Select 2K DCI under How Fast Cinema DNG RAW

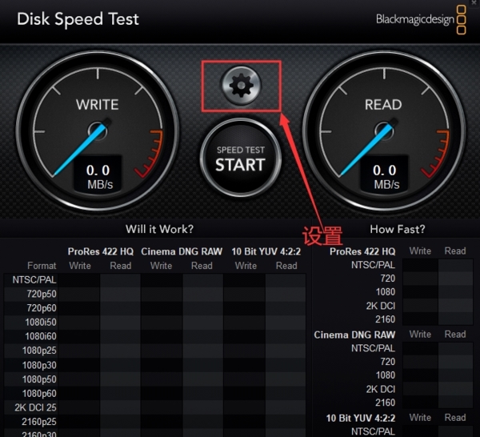(x=381, y=389)
